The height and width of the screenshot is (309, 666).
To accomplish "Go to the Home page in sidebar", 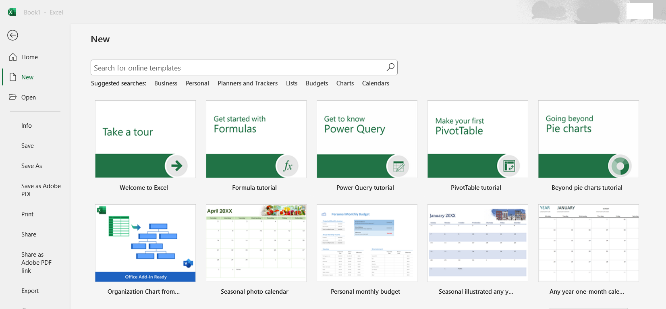I will 29,57.
